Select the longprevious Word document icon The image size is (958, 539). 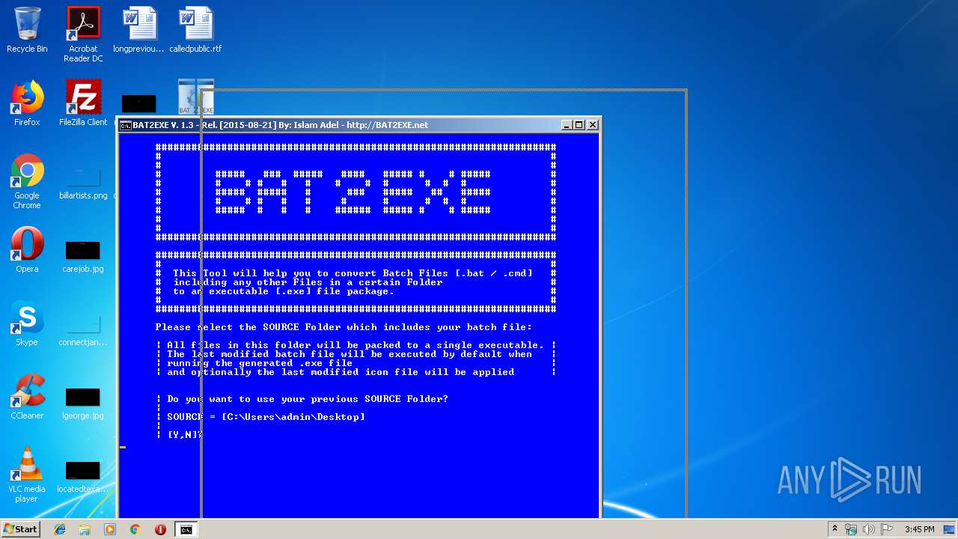[x=139, y=30]
